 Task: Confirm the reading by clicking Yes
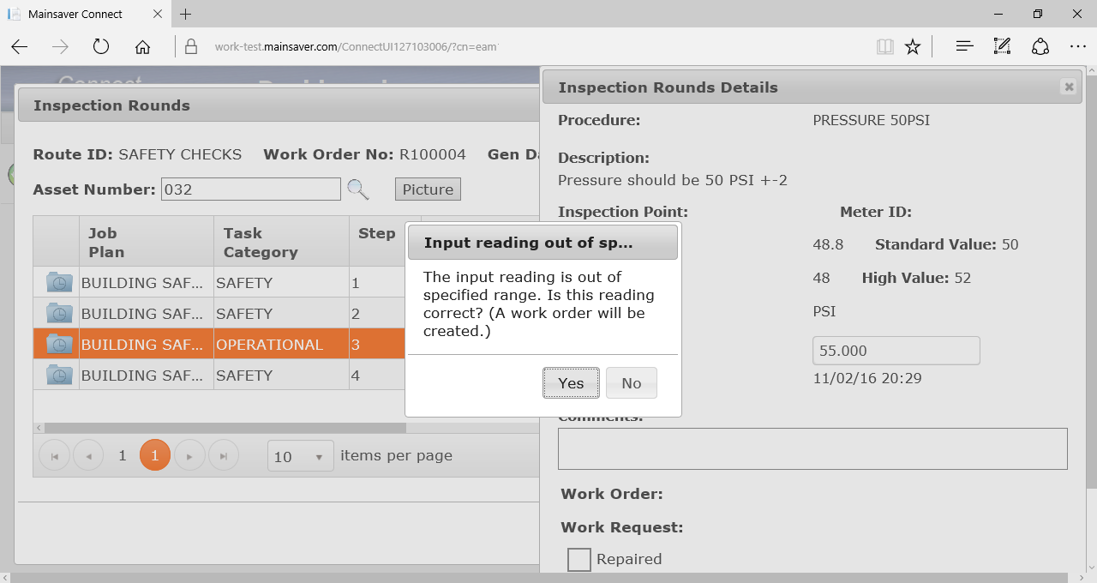(x=571, y=383)
